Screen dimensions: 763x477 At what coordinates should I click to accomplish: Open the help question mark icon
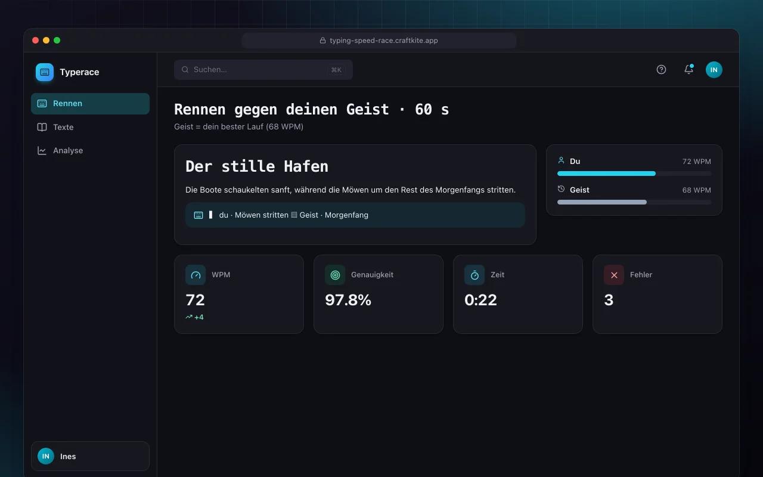[x=661, y=70]
